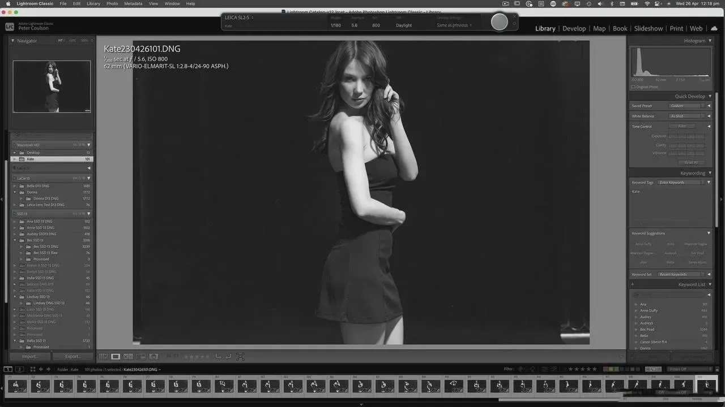Open the White Balance As Shot dropdown
The image size is (725, 407).
pos(687,116)
